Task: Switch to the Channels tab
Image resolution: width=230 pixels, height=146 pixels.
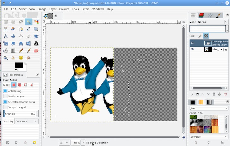Action: pos(201,15)
